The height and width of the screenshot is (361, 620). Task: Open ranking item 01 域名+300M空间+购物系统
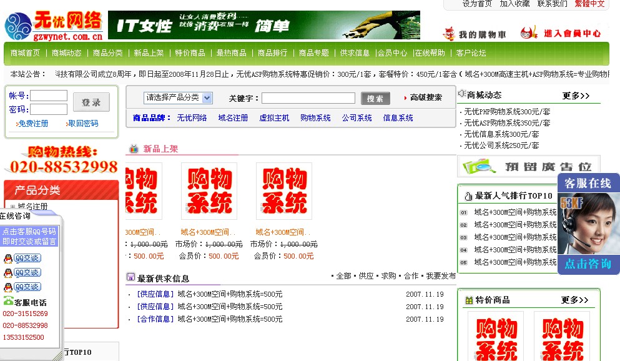pyautogui.click(x=515, y=212)
